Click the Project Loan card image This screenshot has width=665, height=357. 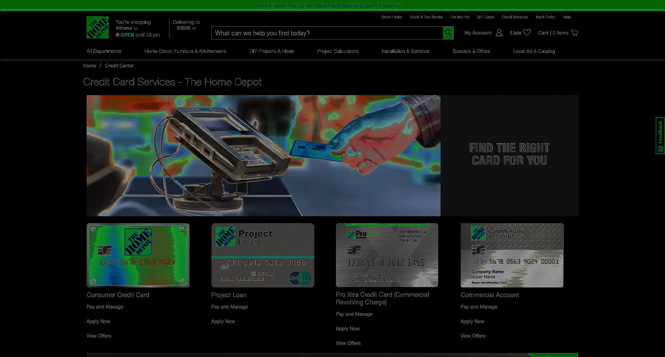[x=263, y=255]
